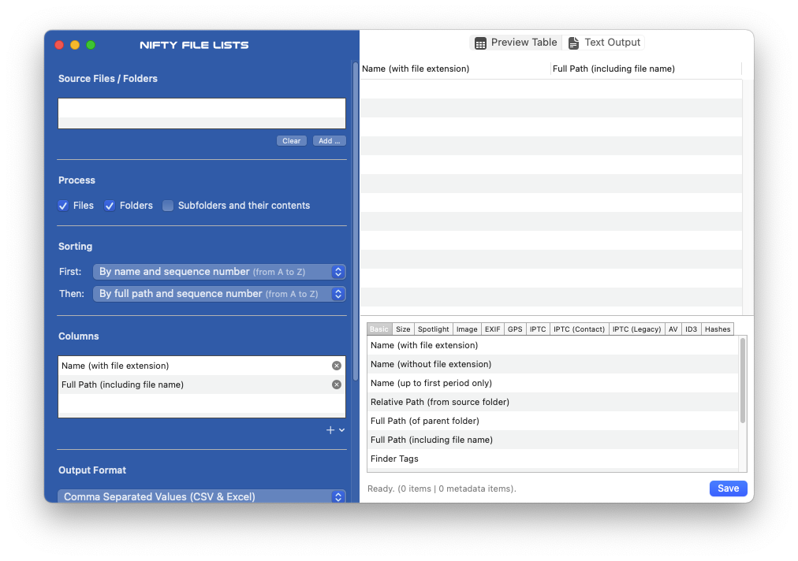
Task: Select the EXIF metadata tab
Action: coord(492,329)
